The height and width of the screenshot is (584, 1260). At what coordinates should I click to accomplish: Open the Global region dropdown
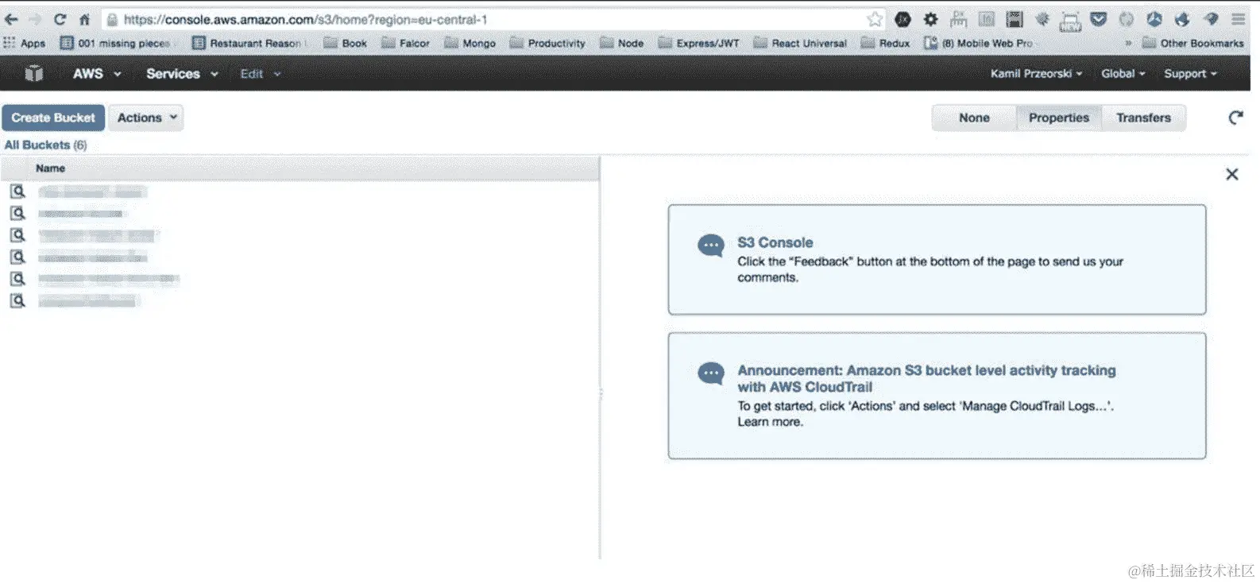1123,73
